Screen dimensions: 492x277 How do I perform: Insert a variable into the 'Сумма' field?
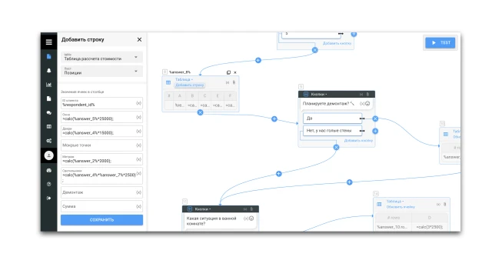click(x=138, y=206)
